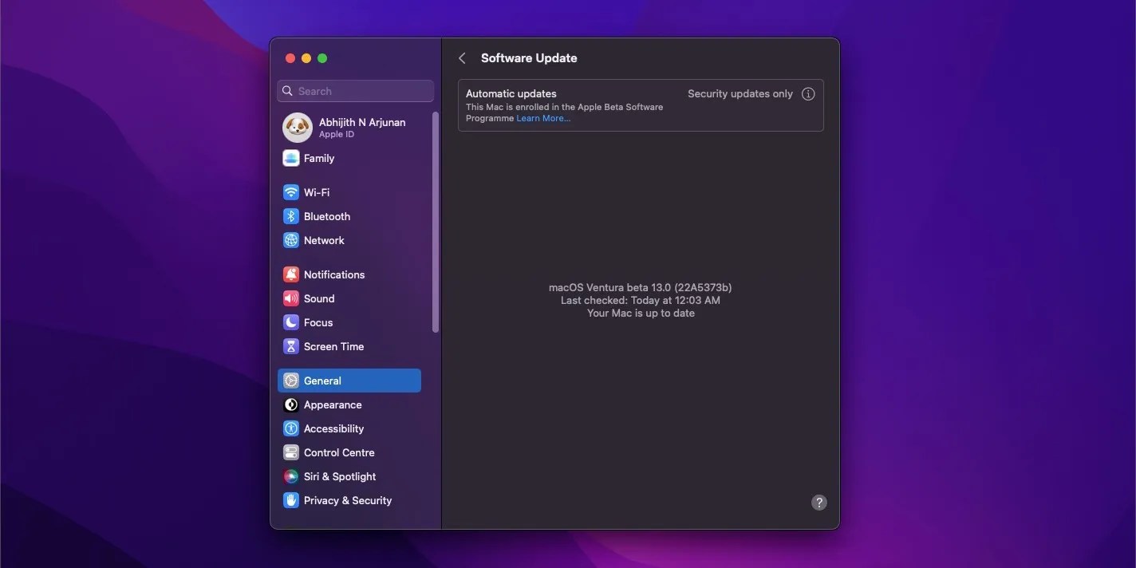Click the help question mark button
This screenshot has height=568, width=1136.
point(818,502)
